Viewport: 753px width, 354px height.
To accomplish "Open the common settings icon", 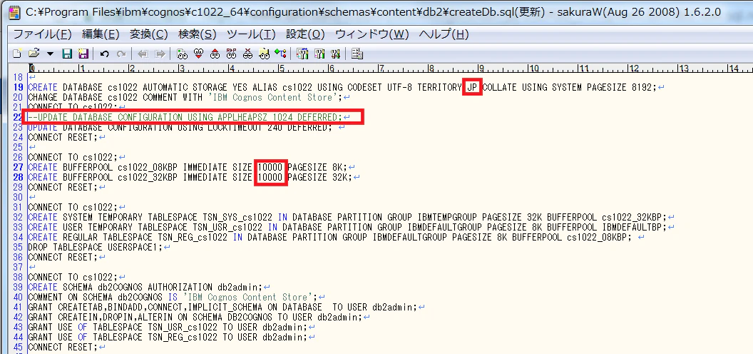I will pos(335,54).
